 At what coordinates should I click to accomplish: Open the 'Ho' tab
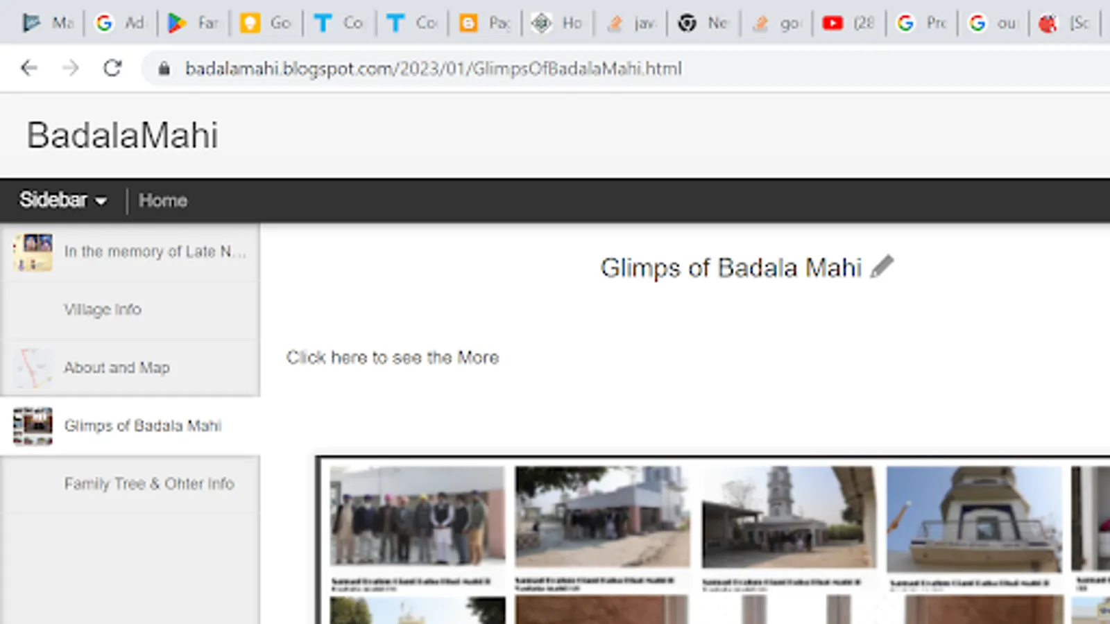[x=558, y=23]
